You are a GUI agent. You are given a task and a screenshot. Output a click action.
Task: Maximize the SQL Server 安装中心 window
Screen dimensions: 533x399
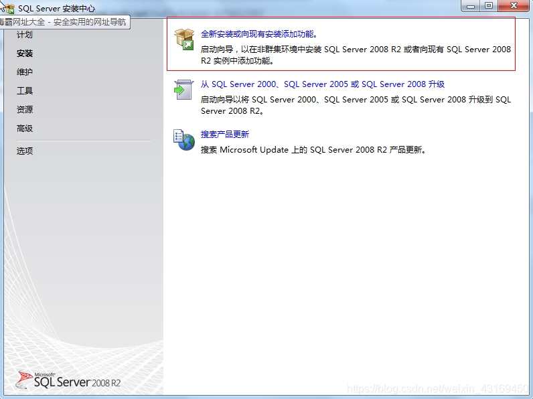pyautogui.click(x=489, y=6)
